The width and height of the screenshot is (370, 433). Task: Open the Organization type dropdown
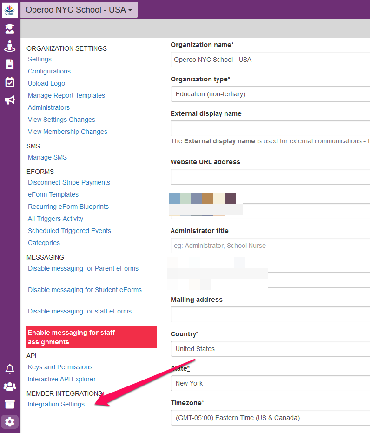tap(270, 94)
